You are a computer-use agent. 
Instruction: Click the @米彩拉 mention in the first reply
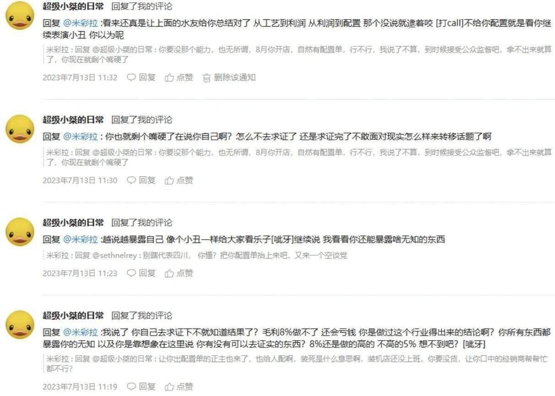(80, 22)
